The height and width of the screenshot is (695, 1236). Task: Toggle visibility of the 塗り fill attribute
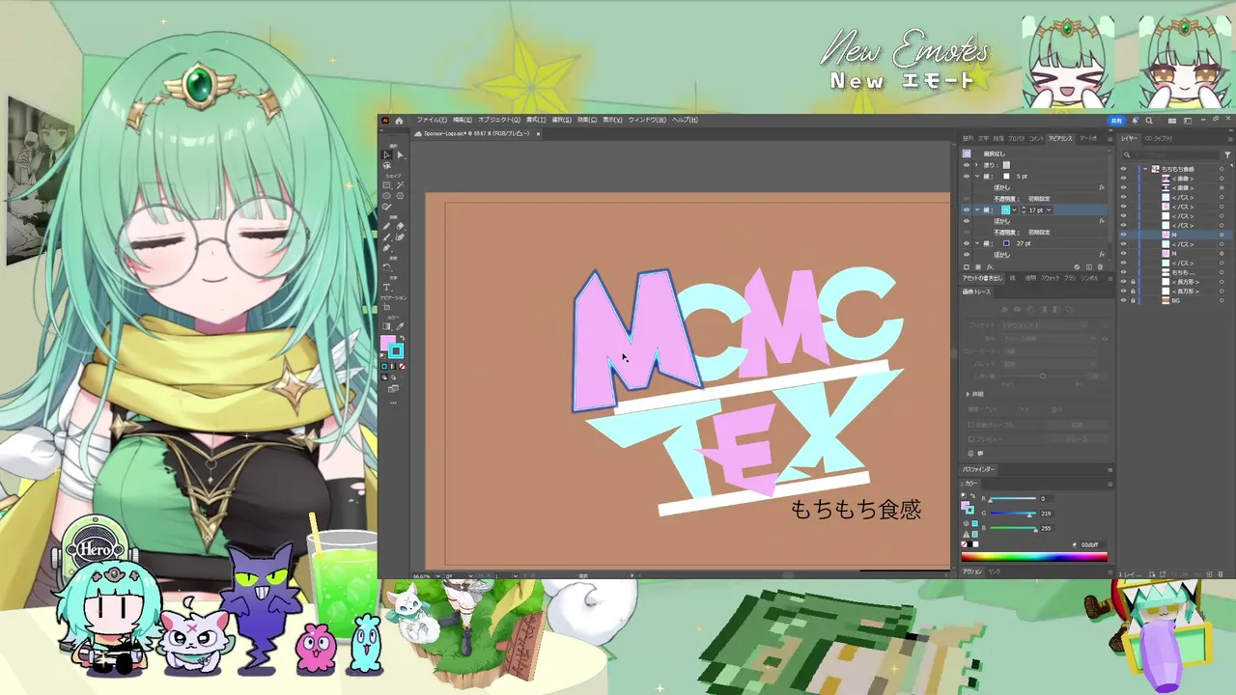[967, 165]
